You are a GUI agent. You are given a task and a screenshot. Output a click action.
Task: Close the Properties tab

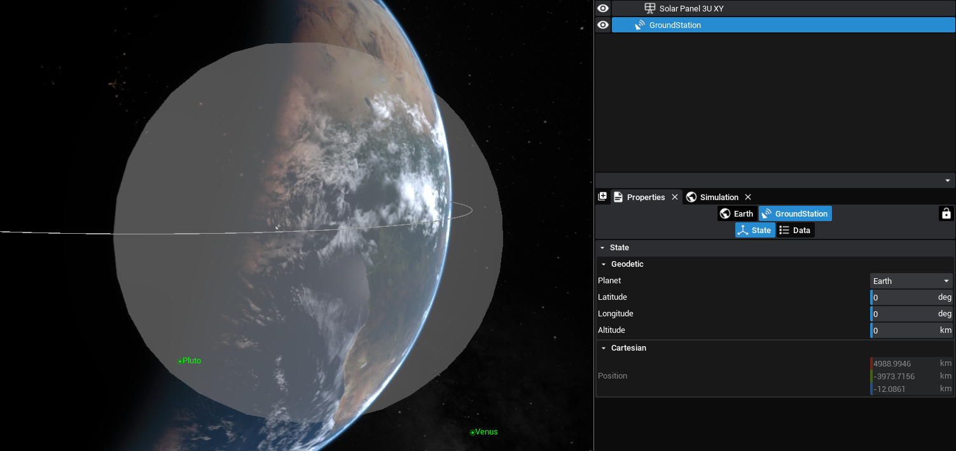click(675, 197)
